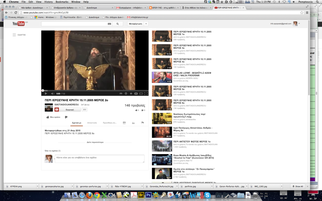Click the video progress bar

click(x=95, y=90)
